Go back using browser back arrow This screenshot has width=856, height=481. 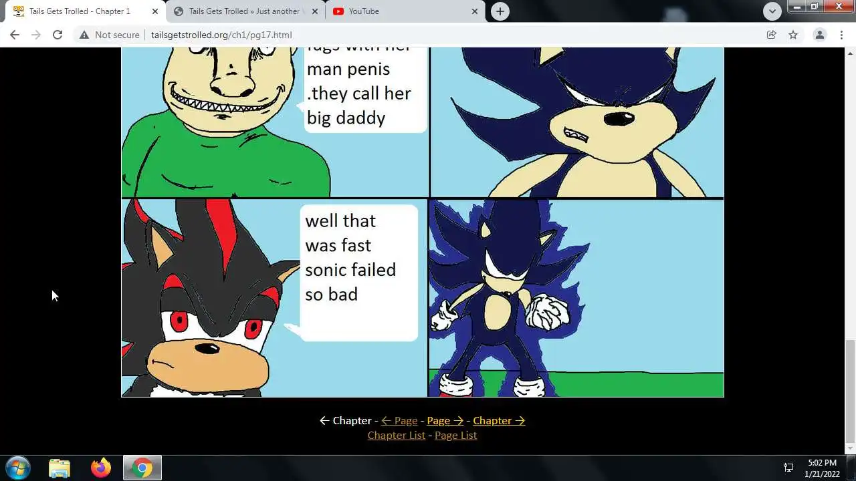[15, 35]
